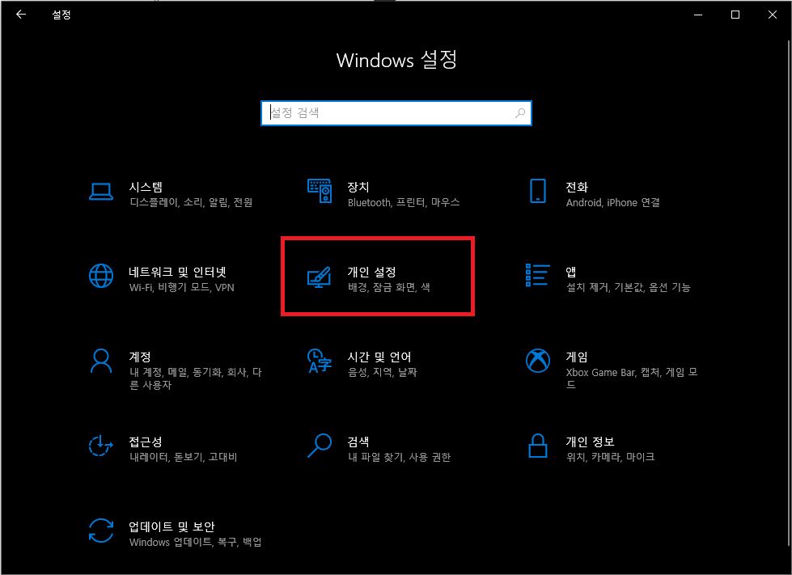The width and height of the screenshot is (792, 575).
Task: Click the Update & Security refresh icon
Action: point(101,531)
